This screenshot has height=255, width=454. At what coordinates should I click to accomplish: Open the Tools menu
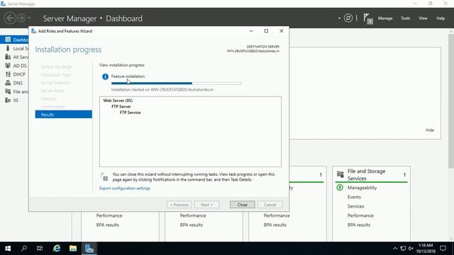coord(405,18)
